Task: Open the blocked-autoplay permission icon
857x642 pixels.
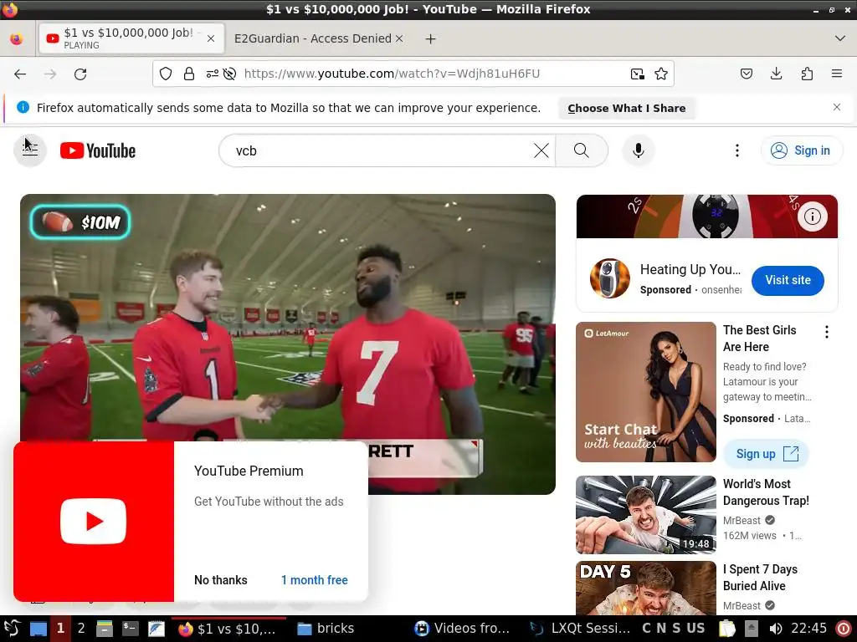Action: pos(229,74)
